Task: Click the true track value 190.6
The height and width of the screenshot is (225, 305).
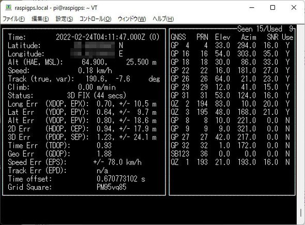Action: [x=96, y=79]
